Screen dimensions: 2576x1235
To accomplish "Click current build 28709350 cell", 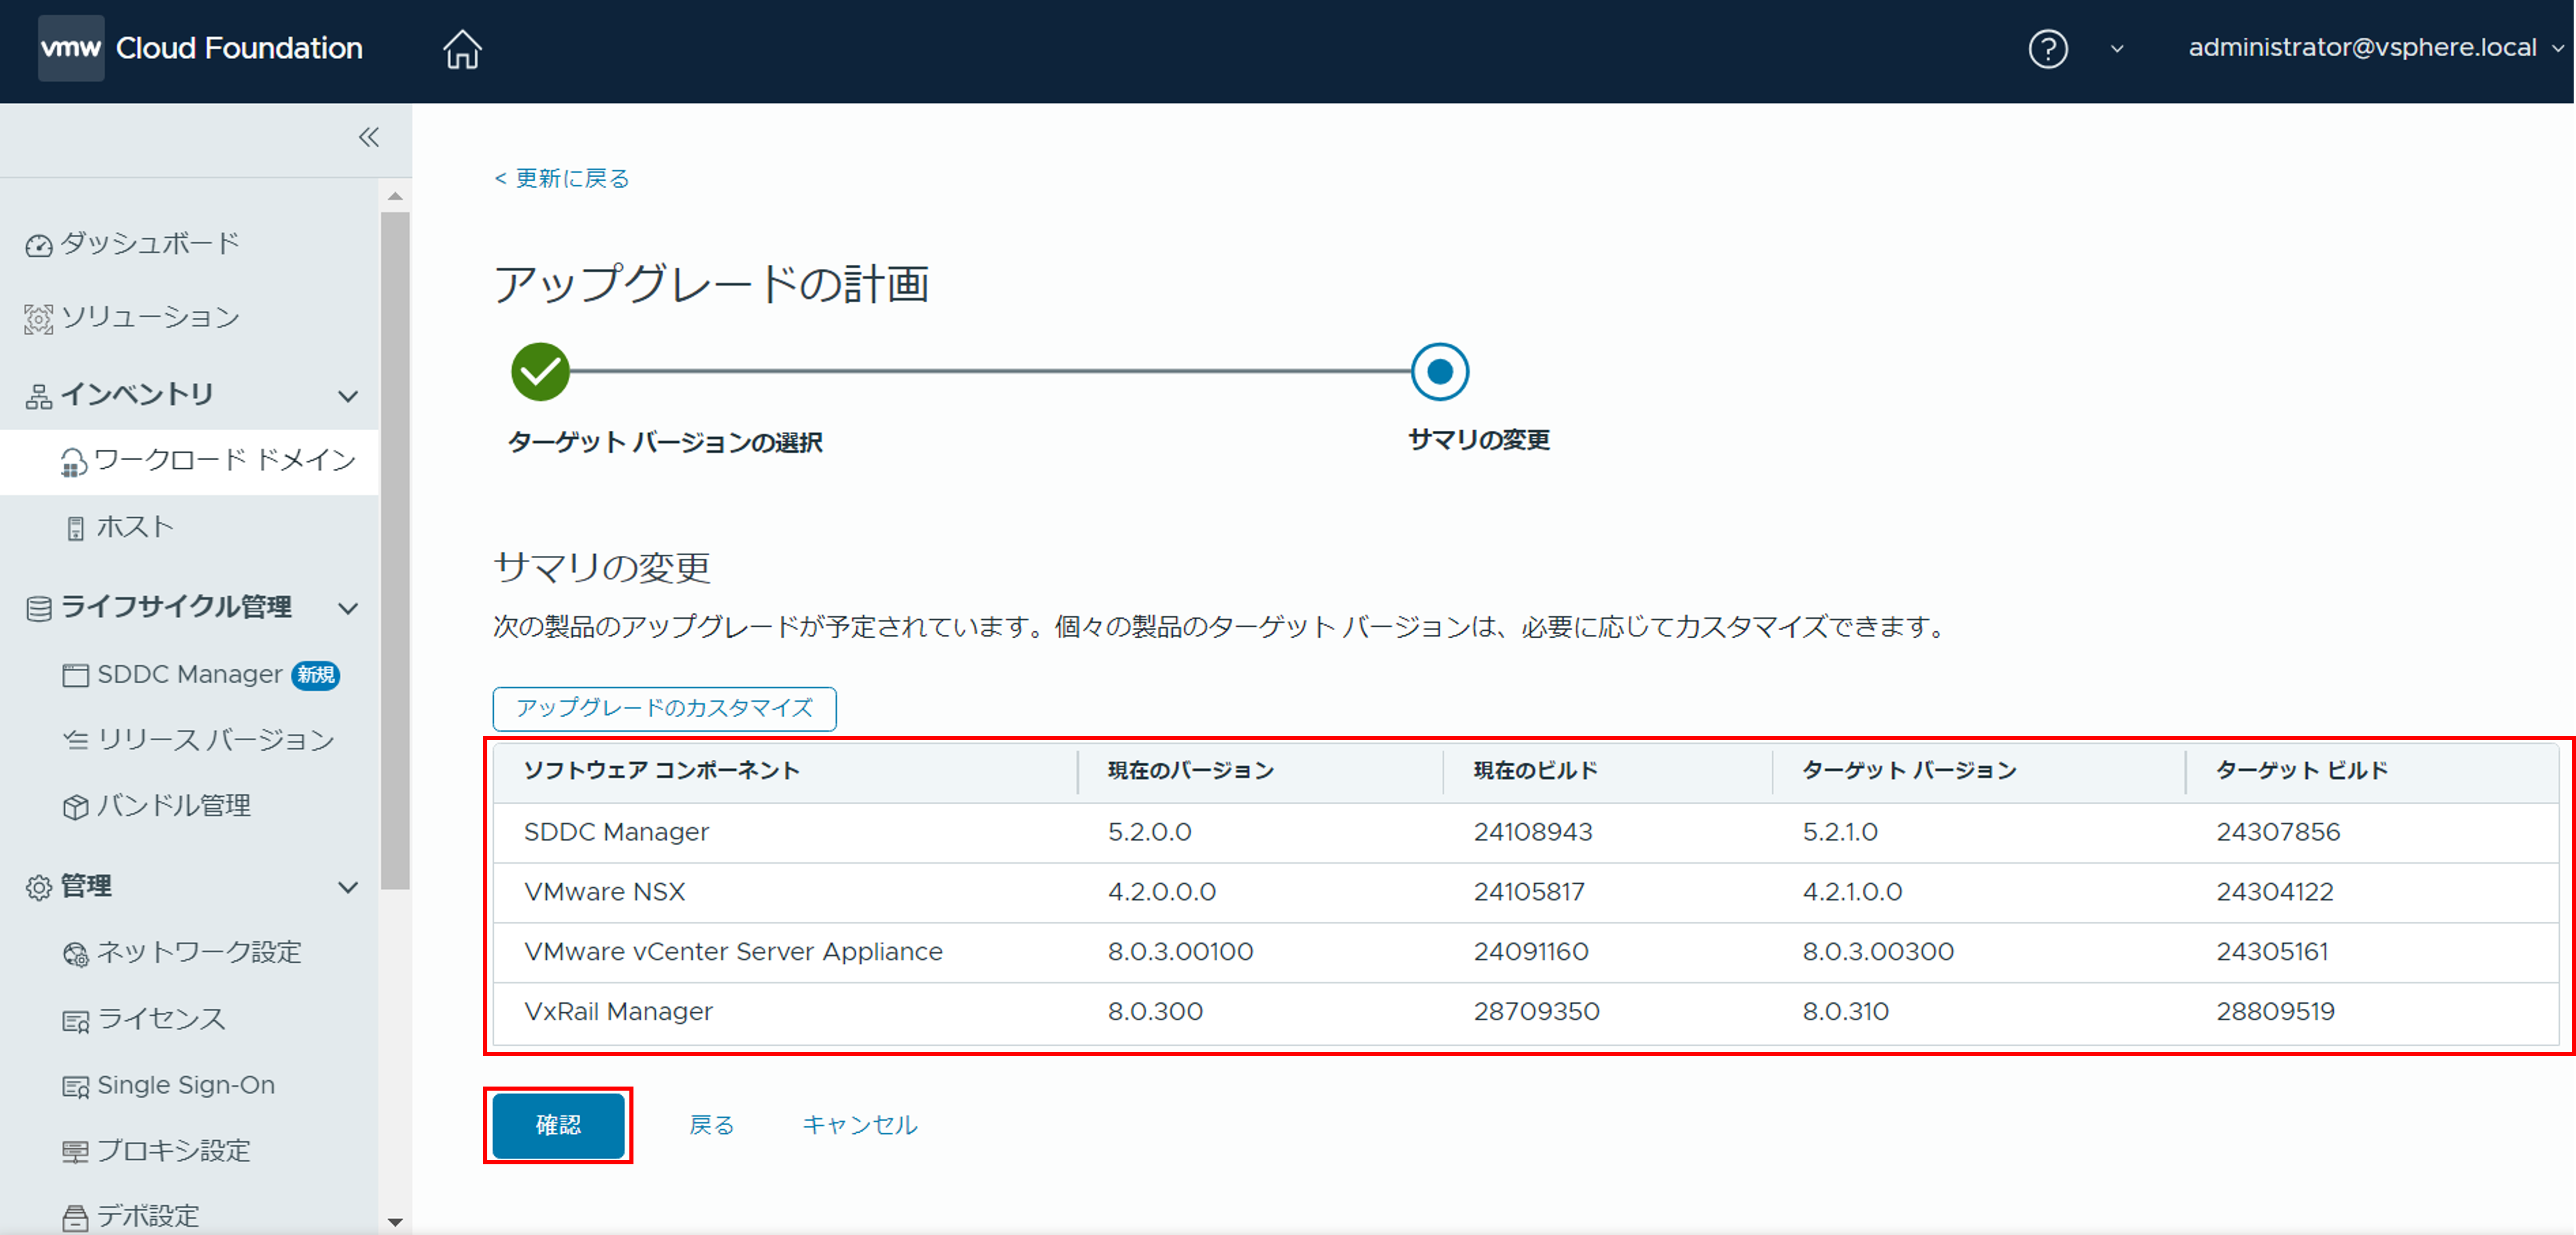I will 1536,1012.
